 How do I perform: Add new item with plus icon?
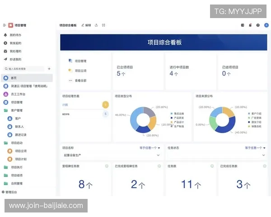(49, 69)
